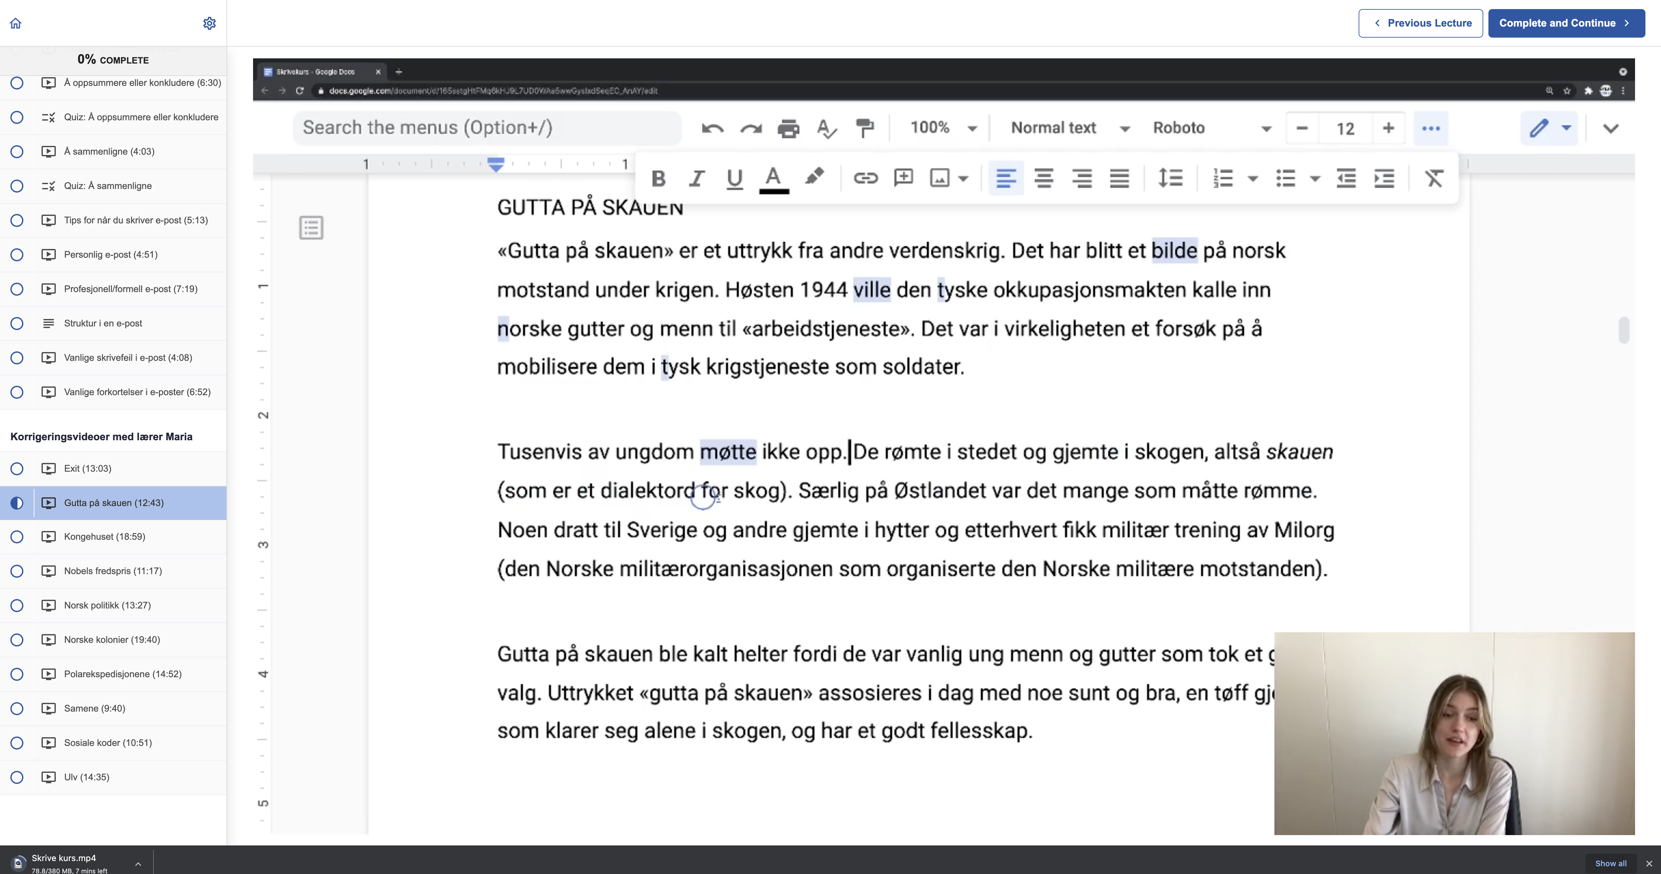The height and width of the screenshot is (874, 1661).
Task: Toggle completion circle for 'Exit (13:03)'
Action: [17, 468]
